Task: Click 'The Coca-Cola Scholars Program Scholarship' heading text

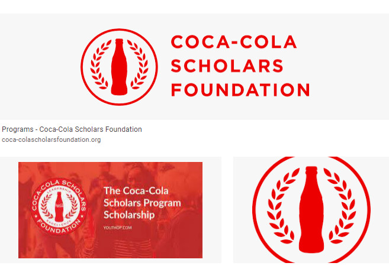Action: (x=142, y=203)
